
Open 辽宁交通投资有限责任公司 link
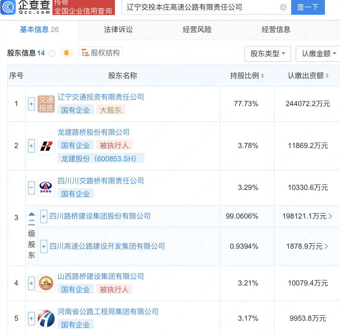click(101, 97)
